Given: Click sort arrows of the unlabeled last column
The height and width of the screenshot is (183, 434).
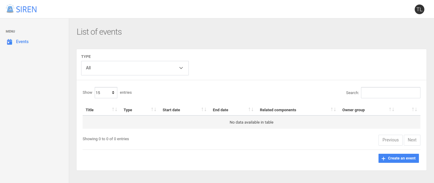Looking at the screenshot, I should point(414,110).
